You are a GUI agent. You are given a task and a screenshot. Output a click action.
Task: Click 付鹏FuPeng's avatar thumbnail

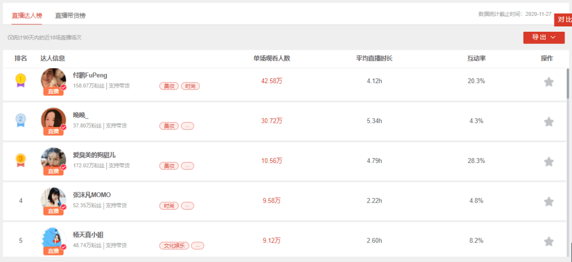pos(53,79)
